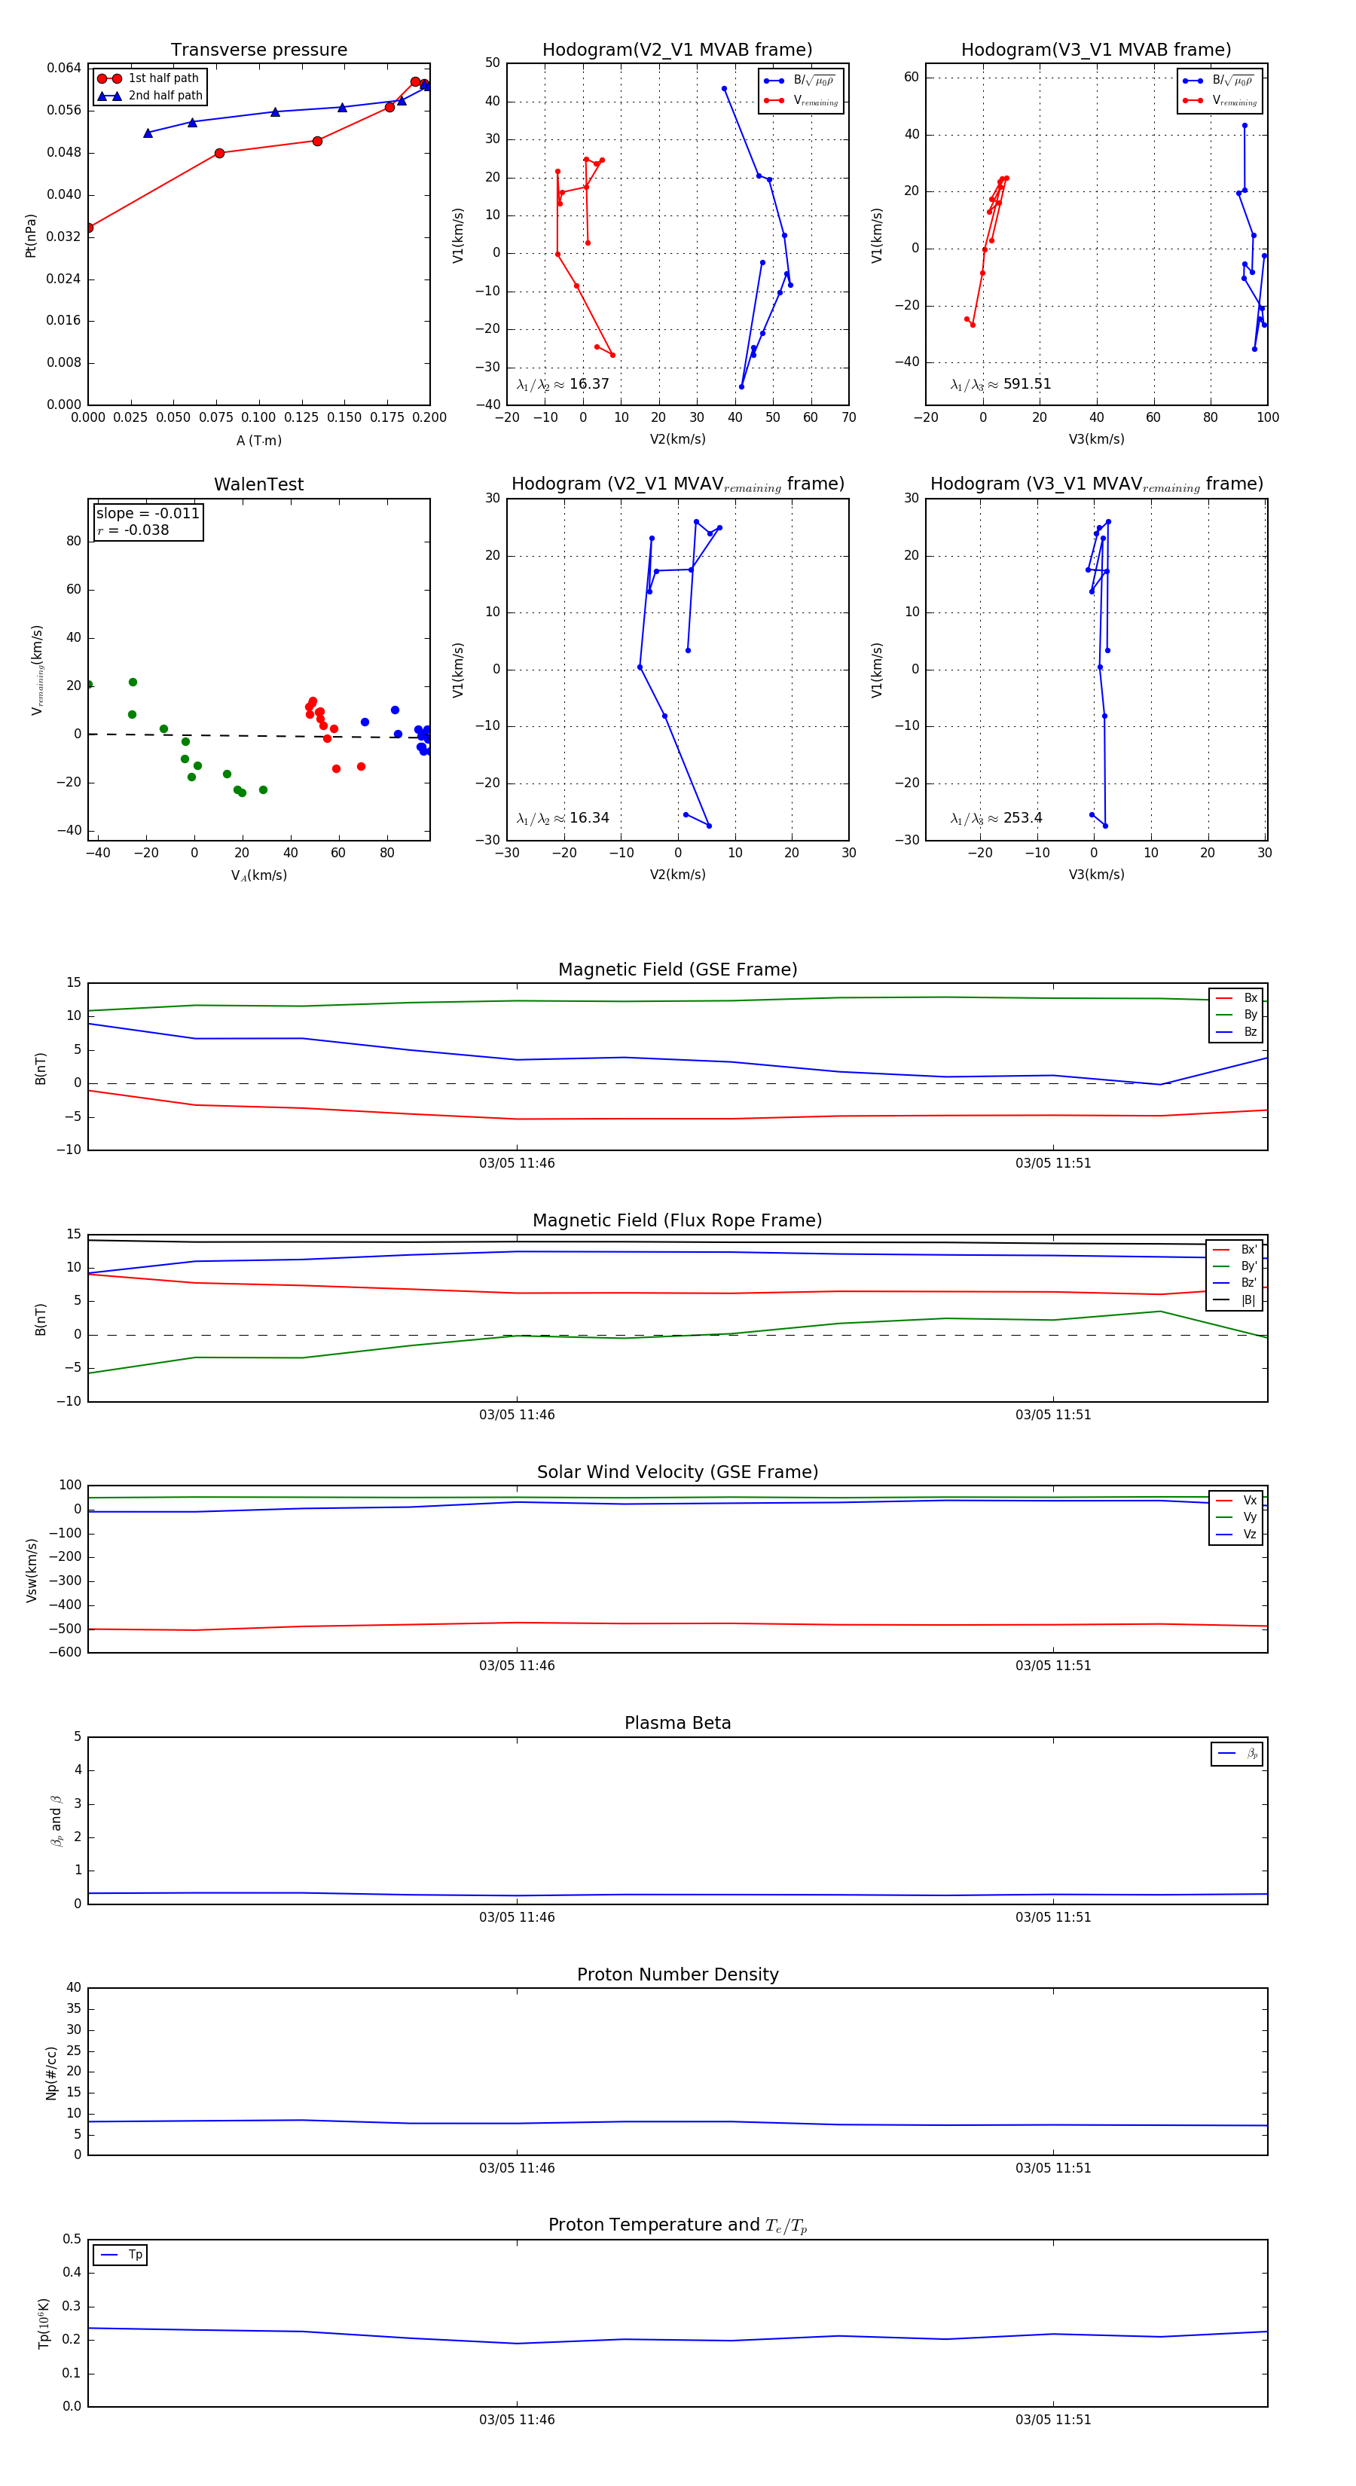Click the 'Proton Number Density' title
1356x2486 pixels.
677,1974
